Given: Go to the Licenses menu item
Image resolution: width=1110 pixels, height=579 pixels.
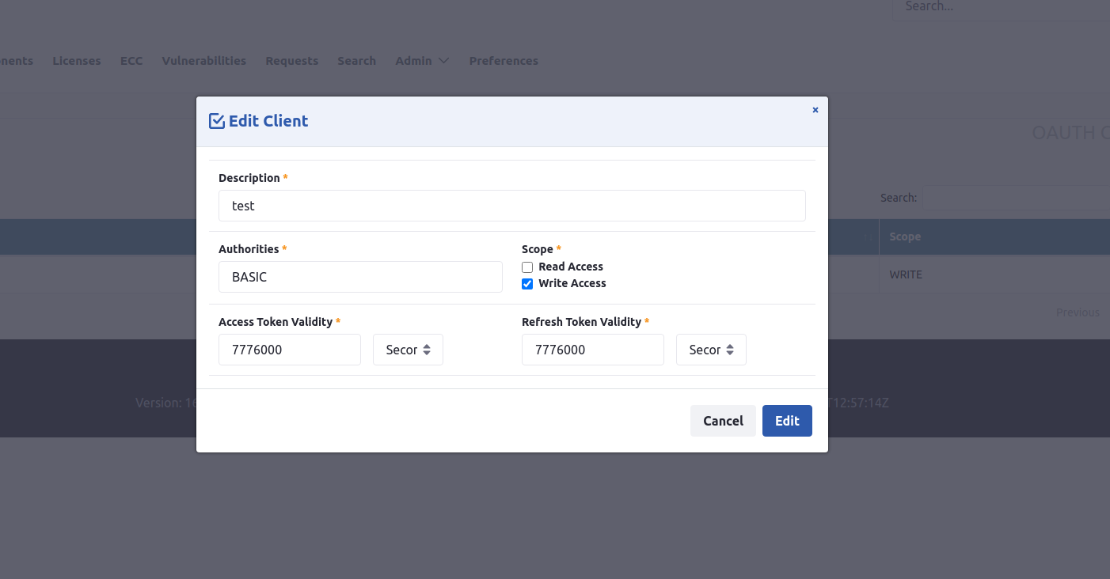Looking at the screenshot, I should [76, 60].
